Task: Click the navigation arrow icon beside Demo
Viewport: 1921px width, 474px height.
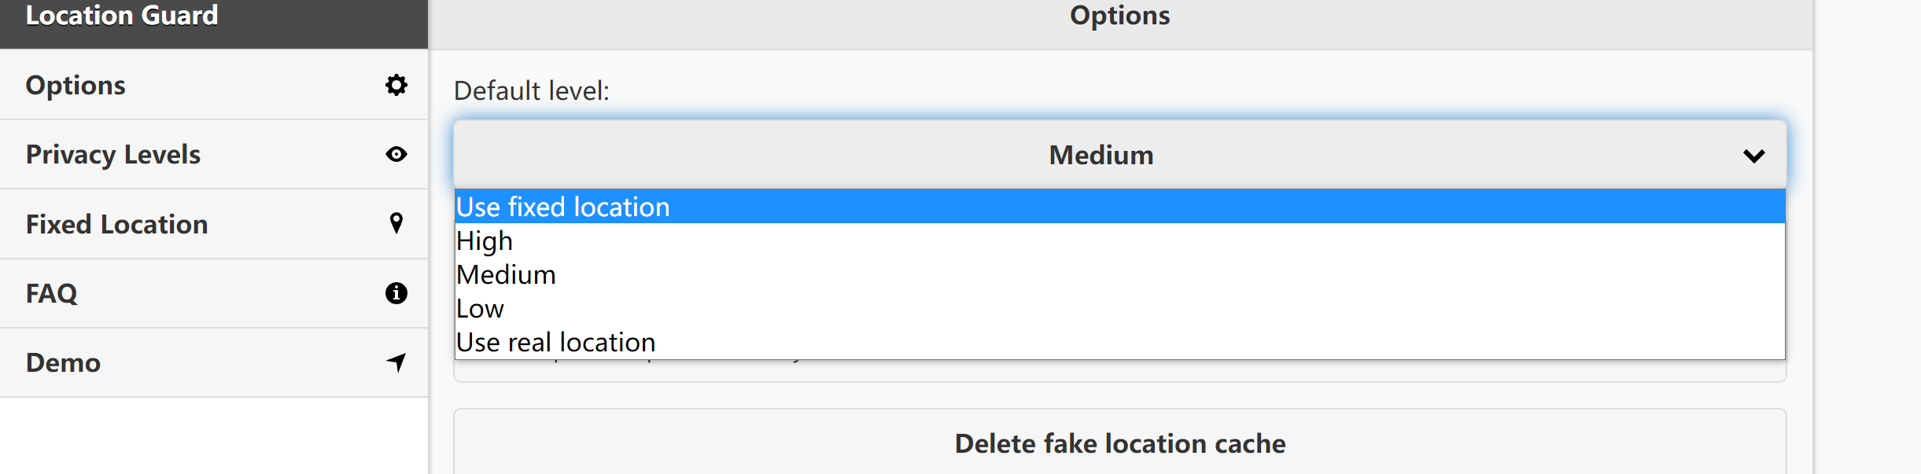Action: pos(396,362)
